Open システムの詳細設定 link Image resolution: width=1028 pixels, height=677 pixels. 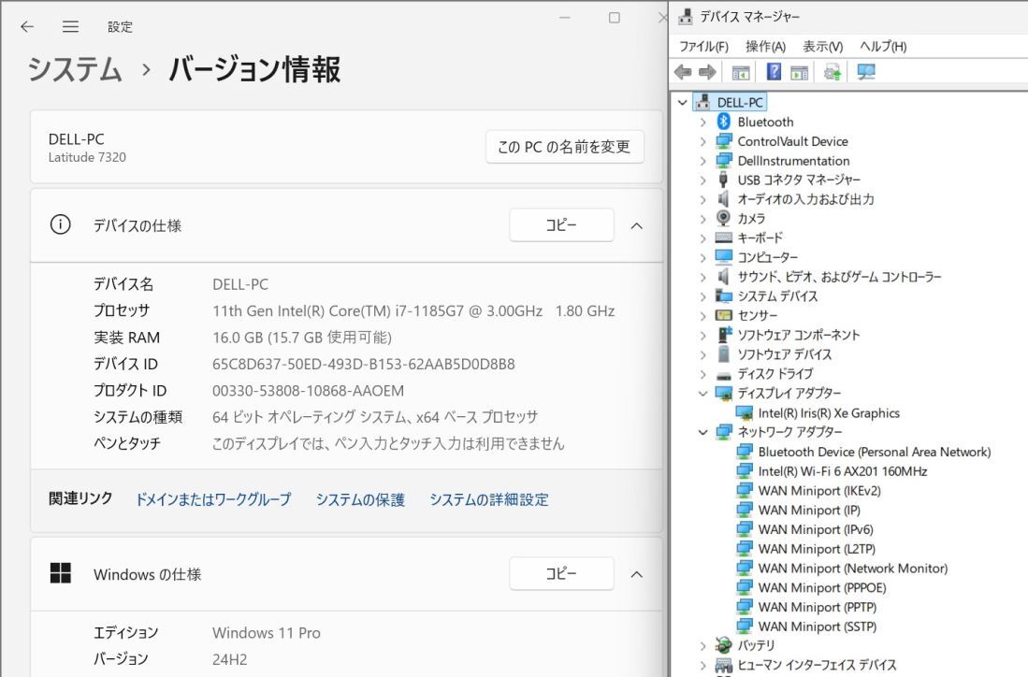(x=489, y=499)
